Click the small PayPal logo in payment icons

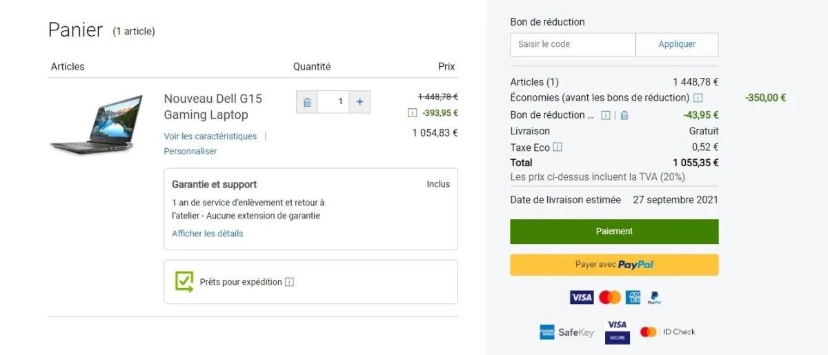click(654, 298)
